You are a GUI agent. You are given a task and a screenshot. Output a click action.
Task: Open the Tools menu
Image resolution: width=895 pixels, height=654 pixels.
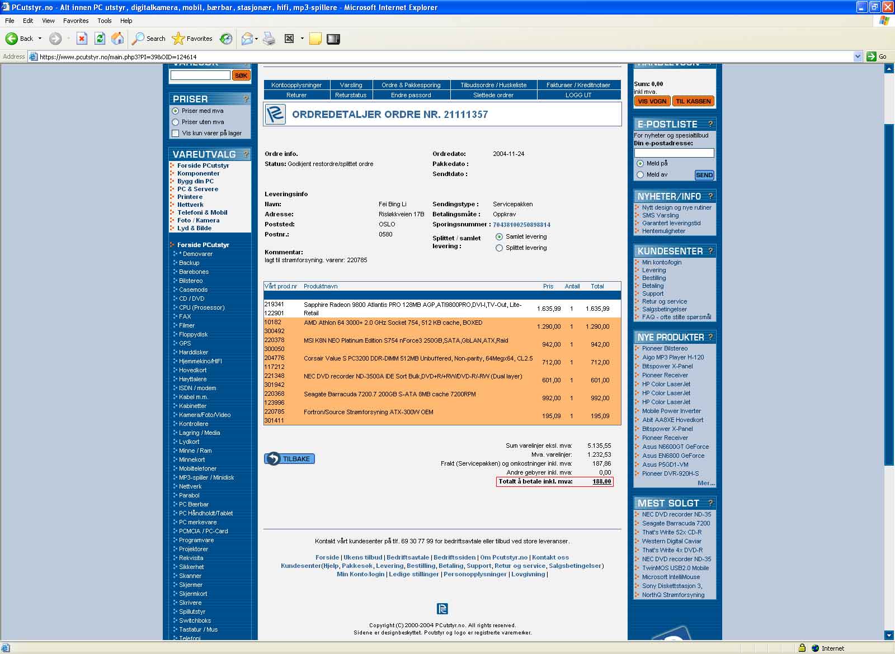tap(105, 21)
